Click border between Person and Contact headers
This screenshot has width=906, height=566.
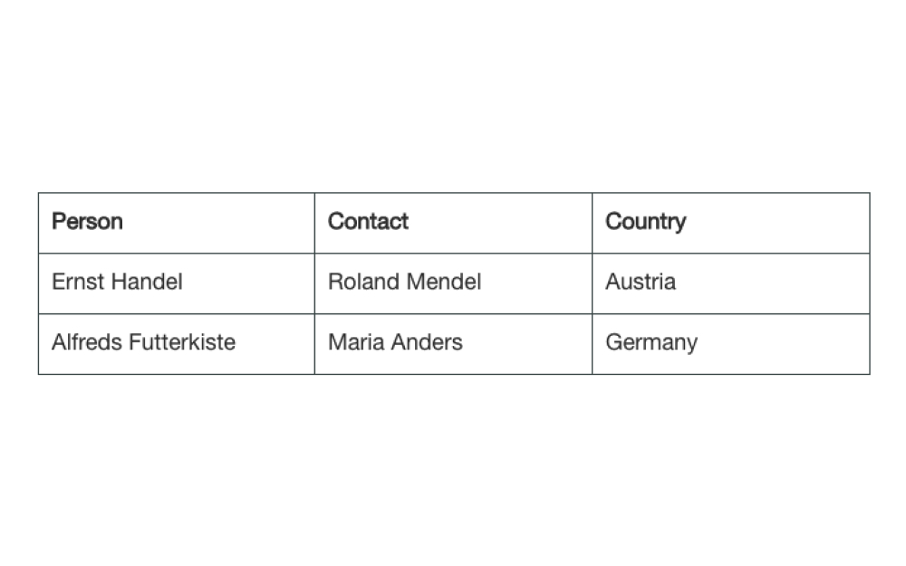[x=315, y=223]
